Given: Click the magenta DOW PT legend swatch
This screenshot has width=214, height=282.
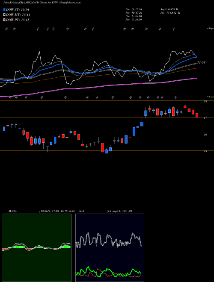Looking at the screenshot, I should click(x=4, y=20).
